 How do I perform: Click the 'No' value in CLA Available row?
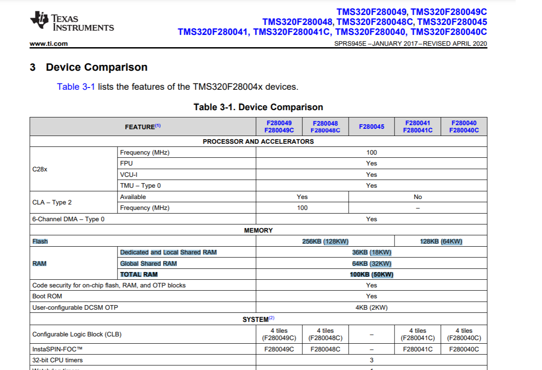418,197
